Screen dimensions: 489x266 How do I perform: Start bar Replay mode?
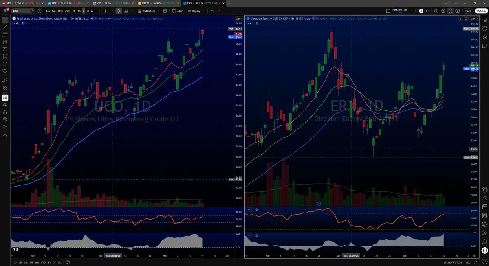pos(194,11)
